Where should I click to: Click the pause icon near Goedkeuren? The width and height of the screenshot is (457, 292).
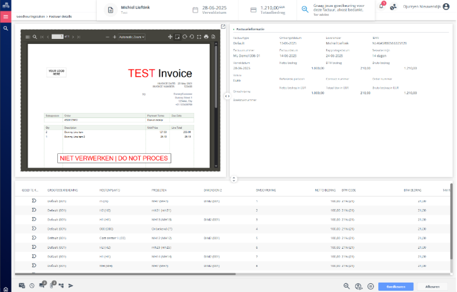coord(370,286)
